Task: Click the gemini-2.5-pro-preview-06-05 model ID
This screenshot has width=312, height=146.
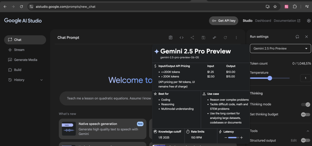Action: click(180, 57)
